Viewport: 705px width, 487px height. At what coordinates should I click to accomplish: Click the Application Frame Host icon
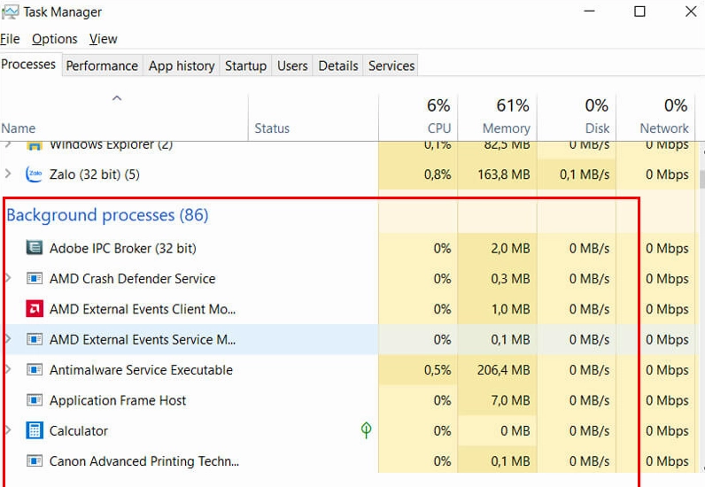tap(35, 400)
